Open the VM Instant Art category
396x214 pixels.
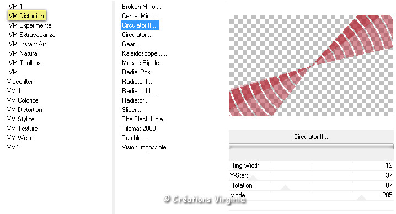(x=27, y=44)
